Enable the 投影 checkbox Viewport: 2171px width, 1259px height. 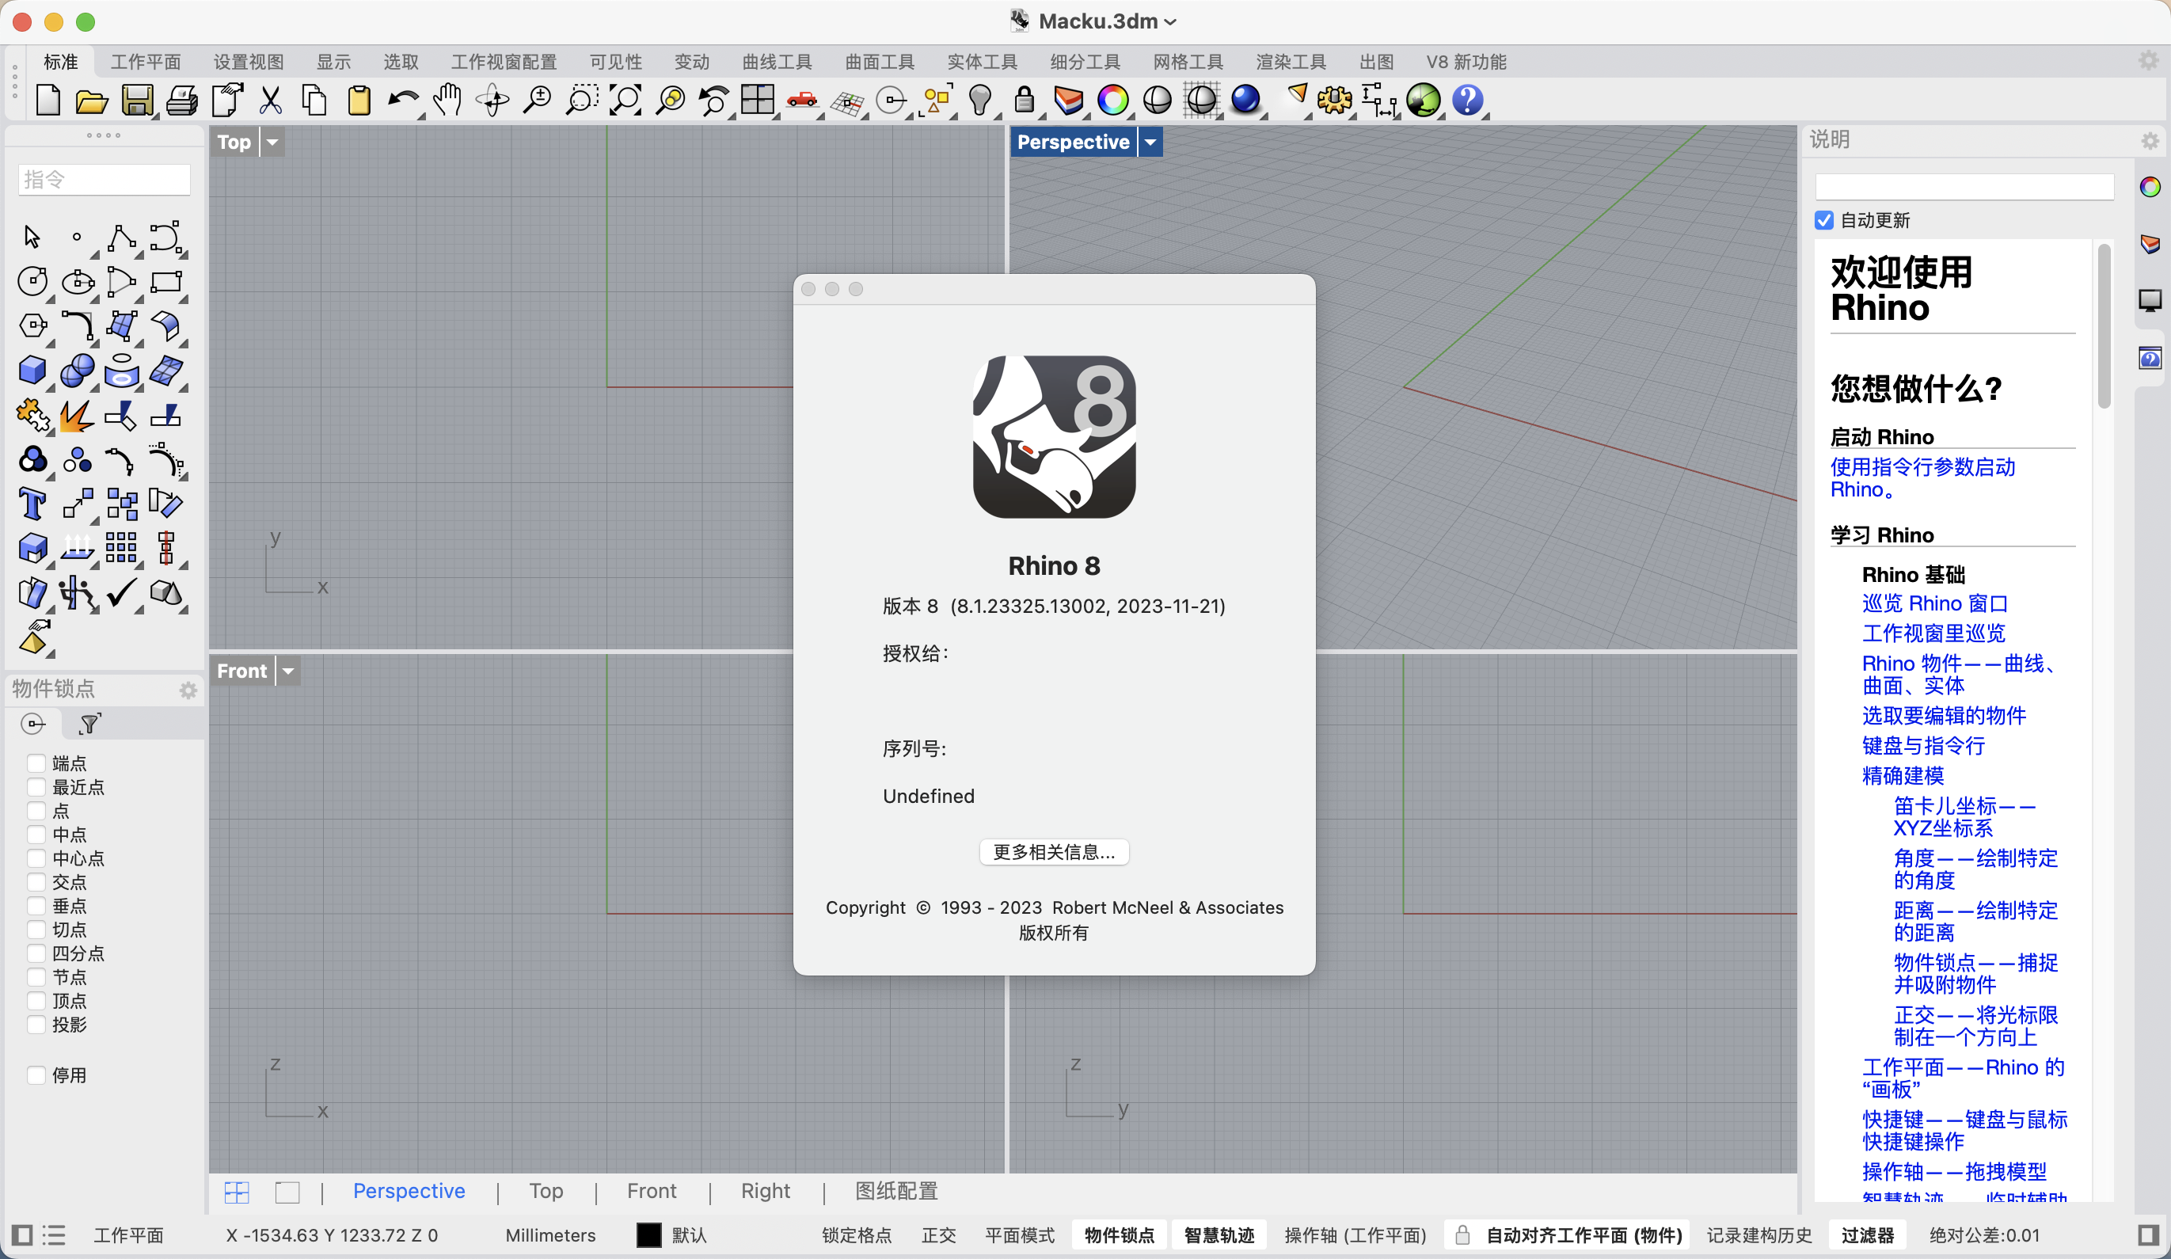pyautogui.click(x=36, y=1025)
